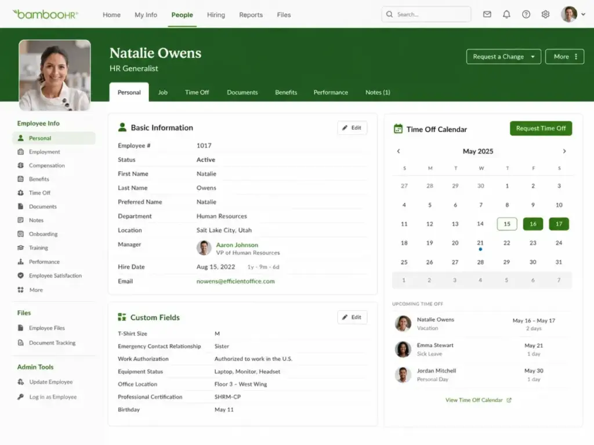The height and width of the screenshot is (445, 594).
Task: Open the Performance tab
Action: coord(331,92)
